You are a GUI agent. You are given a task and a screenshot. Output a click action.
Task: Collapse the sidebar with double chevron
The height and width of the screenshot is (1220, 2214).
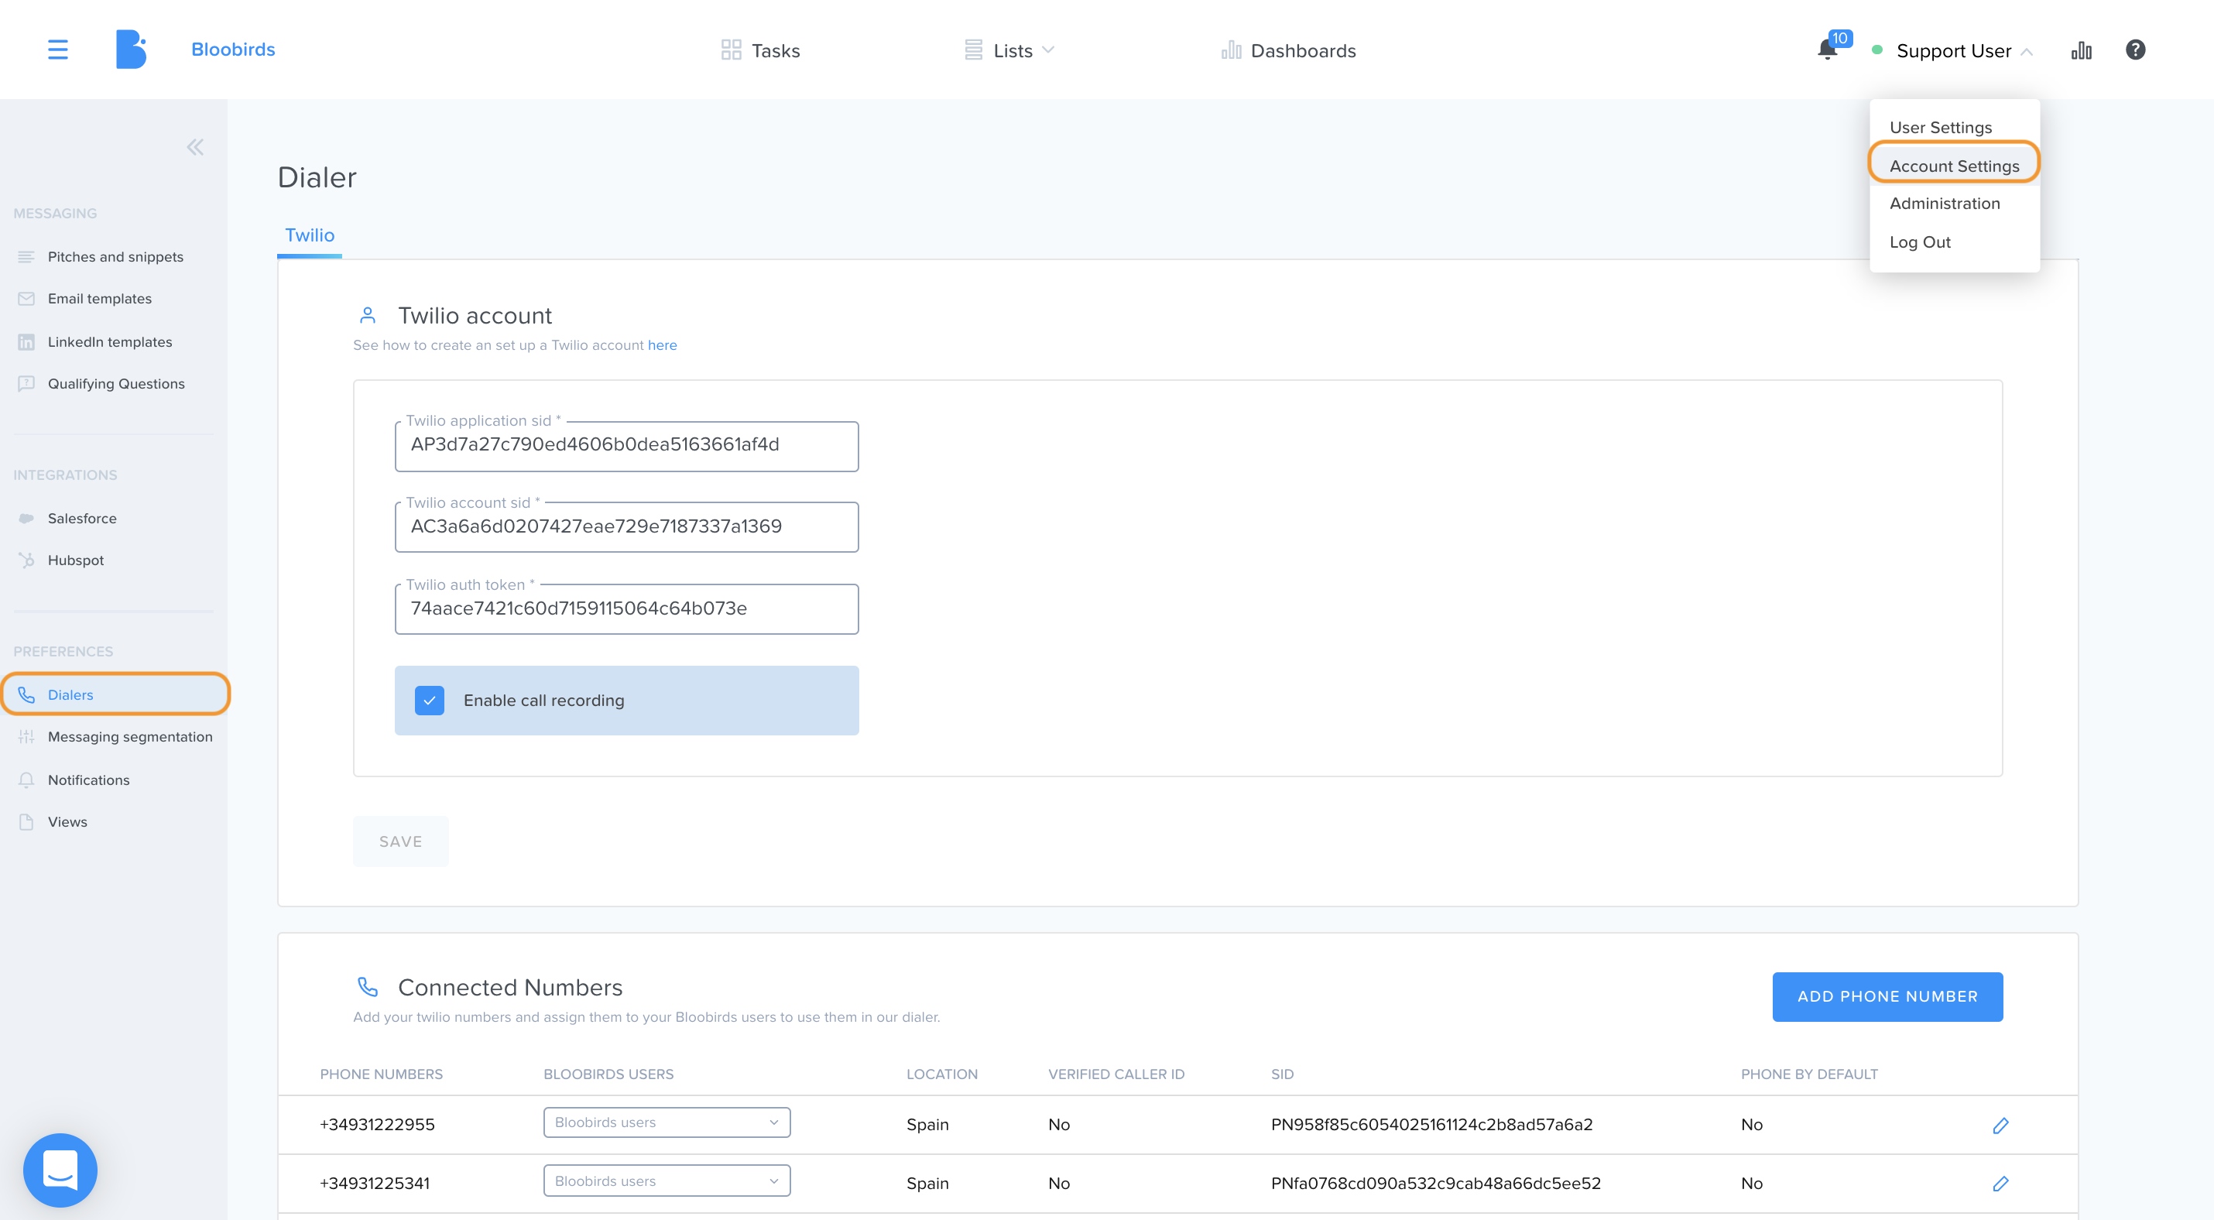[x=195, y=147]
